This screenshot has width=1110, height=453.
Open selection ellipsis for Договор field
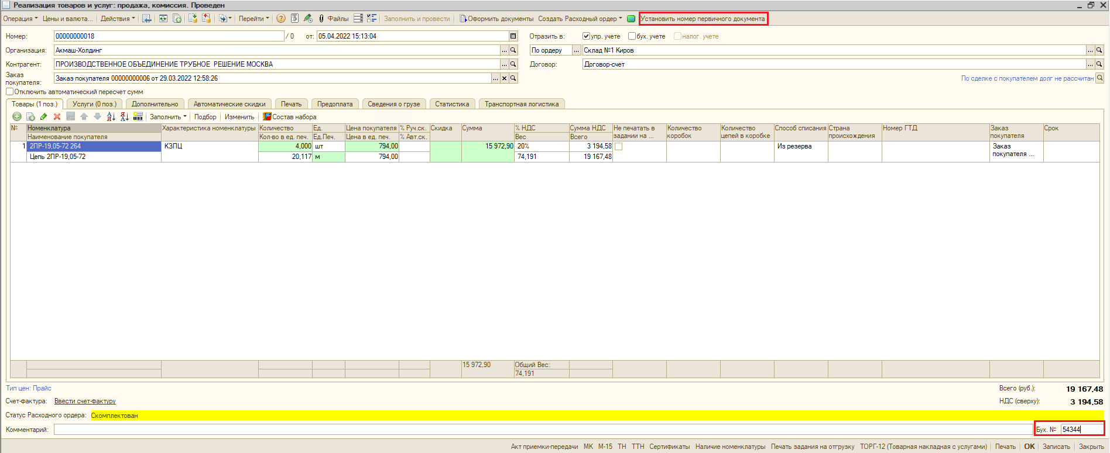(x=1091, y=64)
